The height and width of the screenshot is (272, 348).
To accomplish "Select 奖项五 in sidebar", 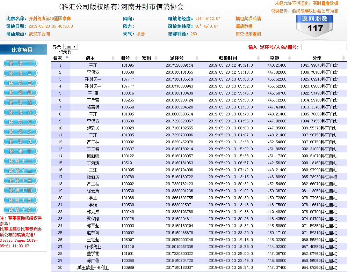I will [20, 103].
